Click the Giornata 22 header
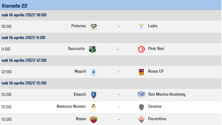Image resolution: width=222 pixels, height=125 pixels. click(x=15, y=6)
